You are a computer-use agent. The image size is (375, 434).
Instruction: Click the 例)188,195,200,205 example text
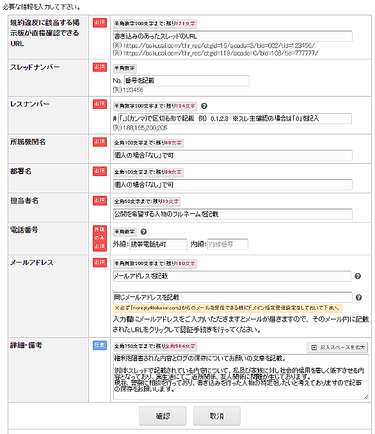click(x=140, y=128)
